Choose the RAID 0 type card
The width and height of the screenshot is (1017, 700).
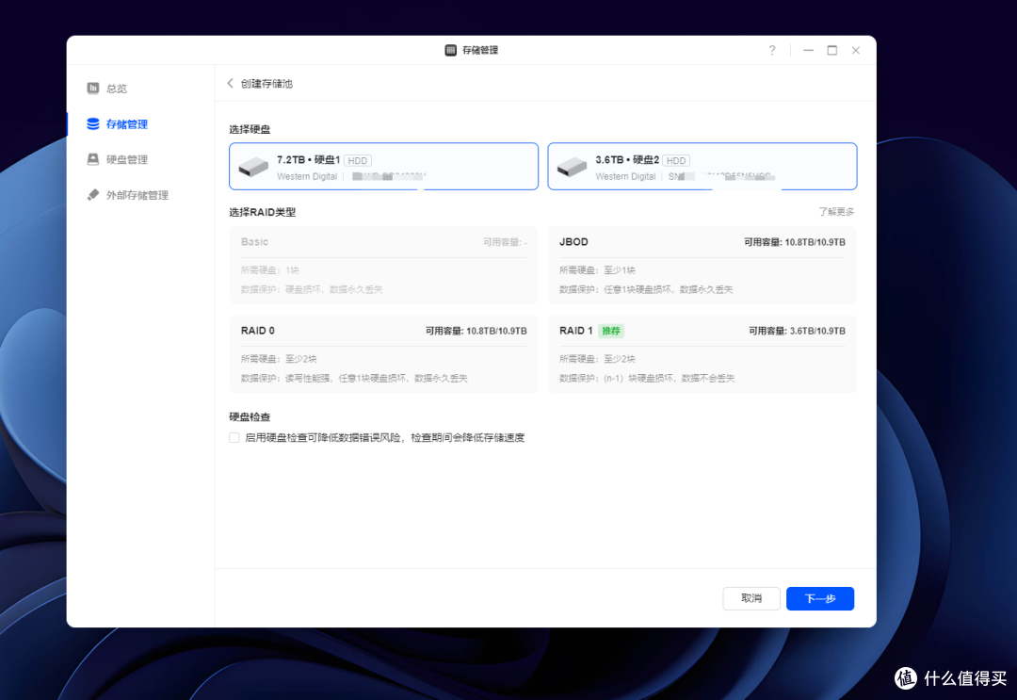(x=383, y=354)
